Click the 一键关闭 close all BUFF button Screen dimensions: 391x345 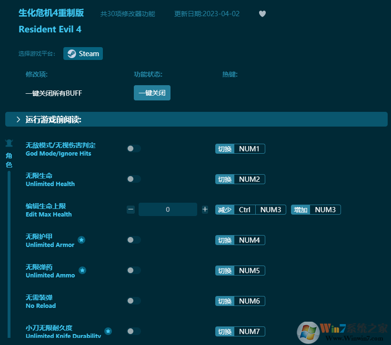point(152,93)
